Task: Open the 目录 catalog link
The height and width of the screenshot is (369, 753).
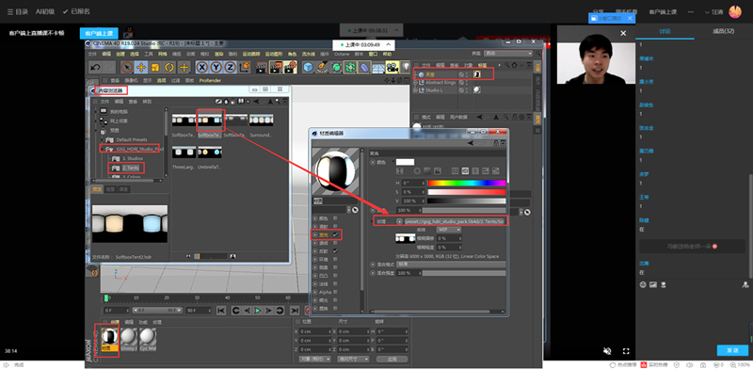Action: pyautogui.click(x=18, y=11)
